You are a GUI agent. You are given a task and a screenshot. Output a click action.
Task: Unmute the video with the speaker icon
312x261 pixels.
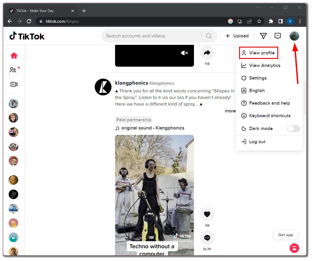click(184, 53)
